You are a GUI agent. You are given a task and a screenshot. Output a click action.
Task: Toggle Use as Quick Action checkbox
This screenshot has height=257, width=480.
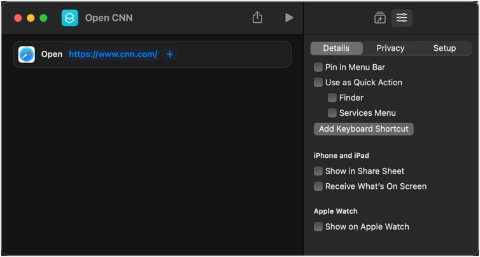pyautogui.click(x=318, y=83)
